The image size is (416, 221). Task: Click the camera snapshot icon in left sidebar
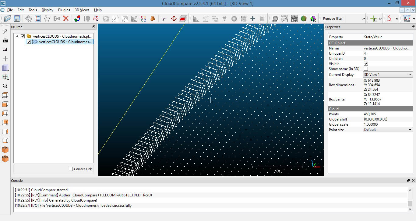pyautogui.click(x=5, y=40)
